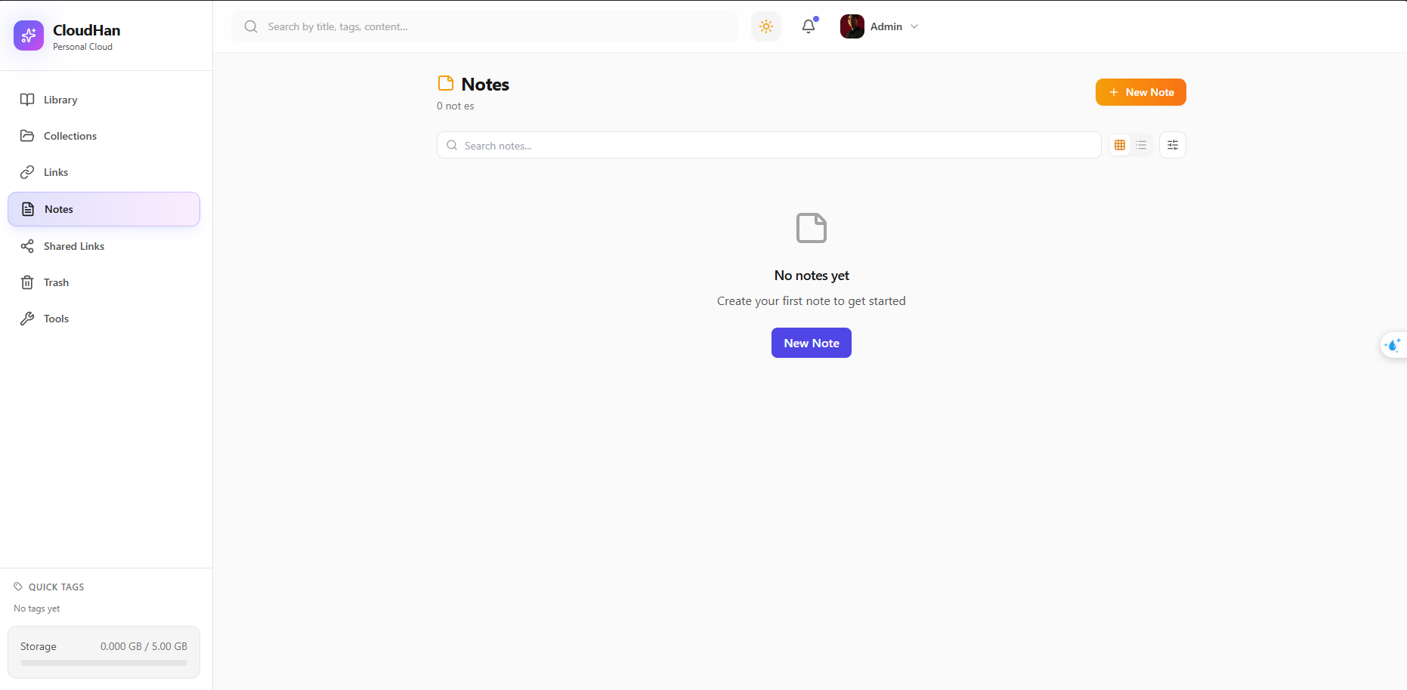Click the global search bar
The image size is (1407, 690).
(x=485, y=26)
